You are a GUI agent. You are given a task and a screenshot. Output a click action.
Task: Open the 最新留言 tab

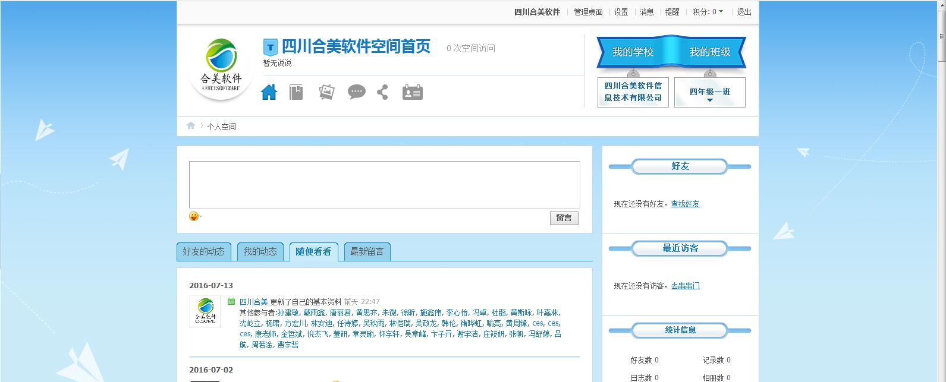pyautogui.click(x=367, y=252)
